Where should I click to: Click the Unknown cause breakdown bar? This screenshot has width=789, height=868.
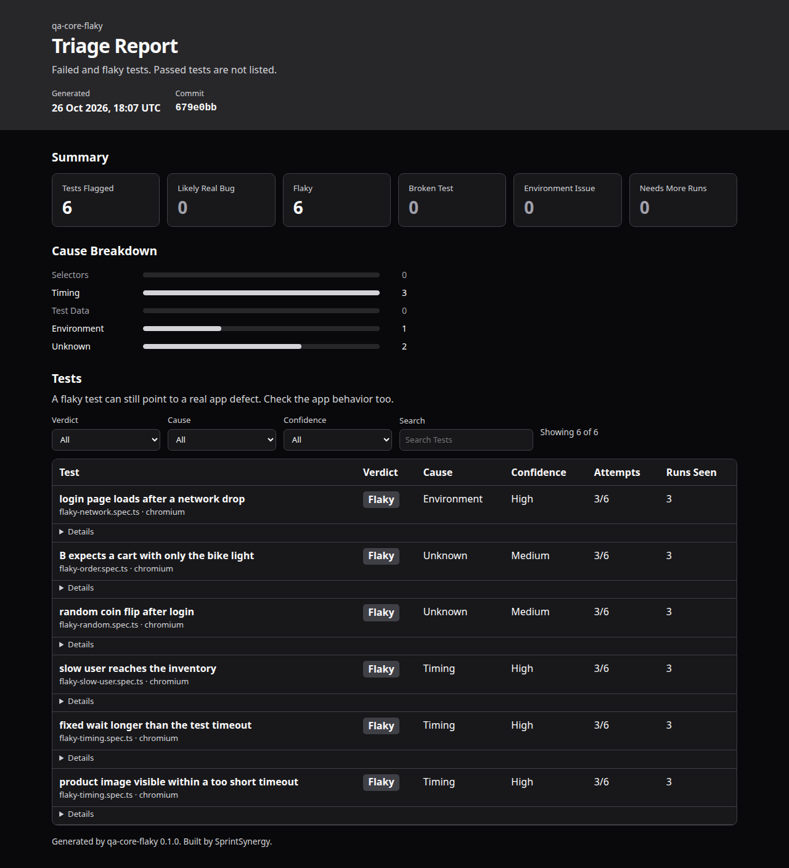(x=261, y=346)
